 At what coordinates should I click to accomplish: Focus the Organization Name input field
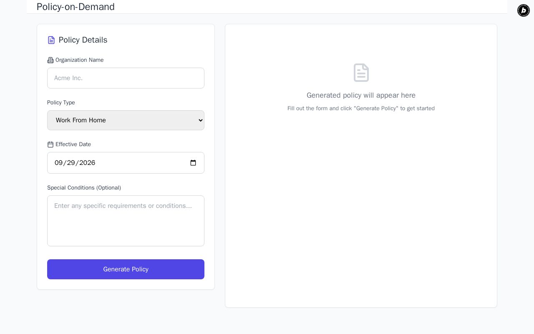(126, 78)
